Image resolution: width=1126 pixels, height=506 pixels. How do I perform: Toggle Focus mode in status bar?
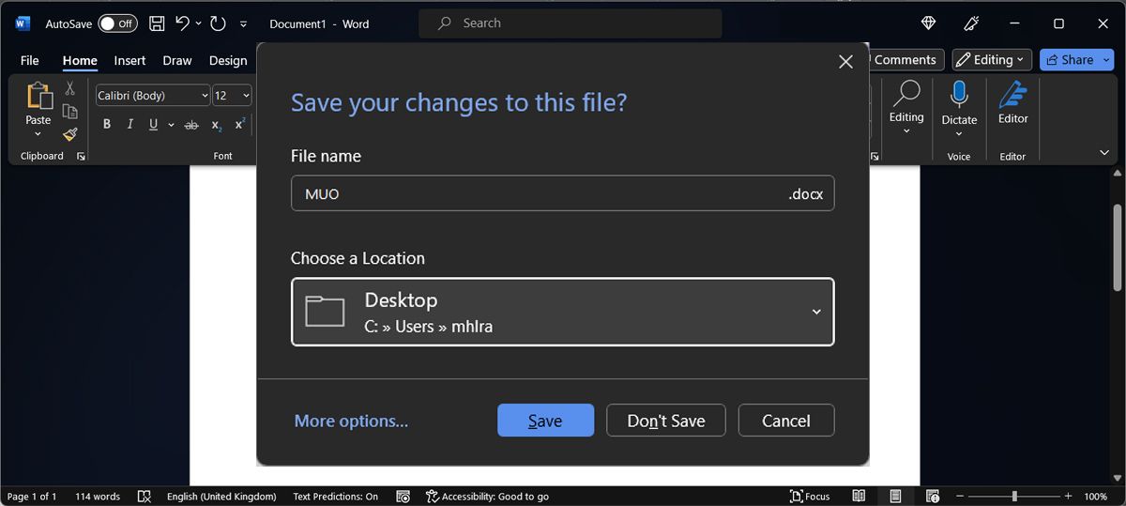810,496
